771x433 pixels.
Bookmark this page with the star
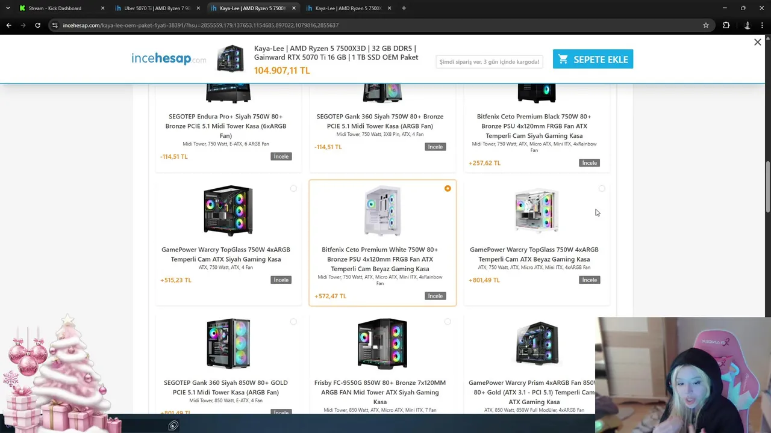pyautogui.click(x=705, y=25)
